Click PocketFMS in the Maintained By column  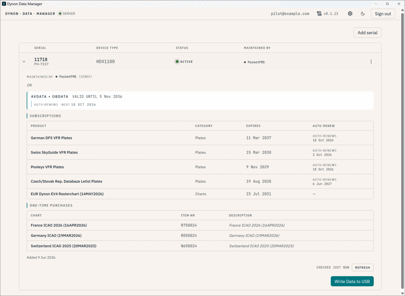(x=254, y=62)
